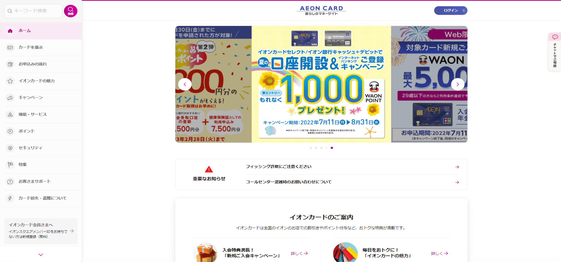
Task: Select the first carousel pagination dot
Action: [x=311, y=148]
